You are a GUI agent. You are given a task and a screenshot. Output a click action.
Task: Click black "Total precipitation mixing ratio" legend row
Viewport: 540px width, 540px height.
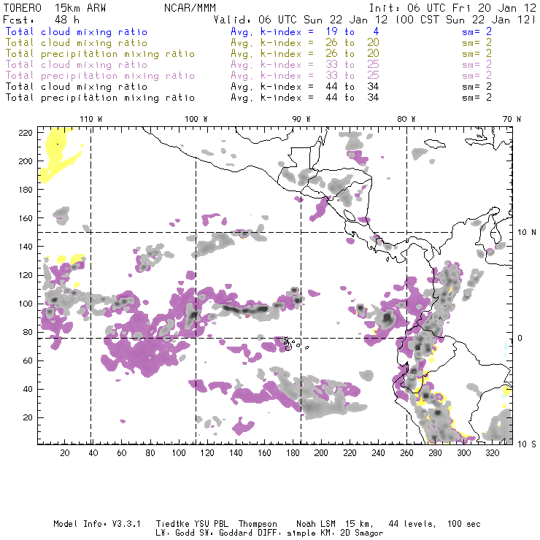[100, 98]
